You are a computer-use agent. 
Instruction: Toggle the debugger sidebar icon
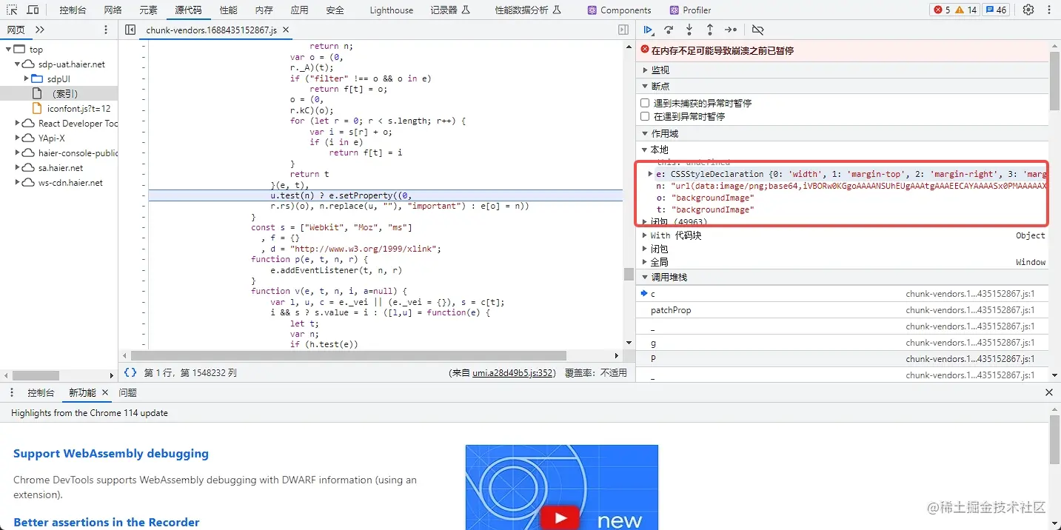click(623, 30)
